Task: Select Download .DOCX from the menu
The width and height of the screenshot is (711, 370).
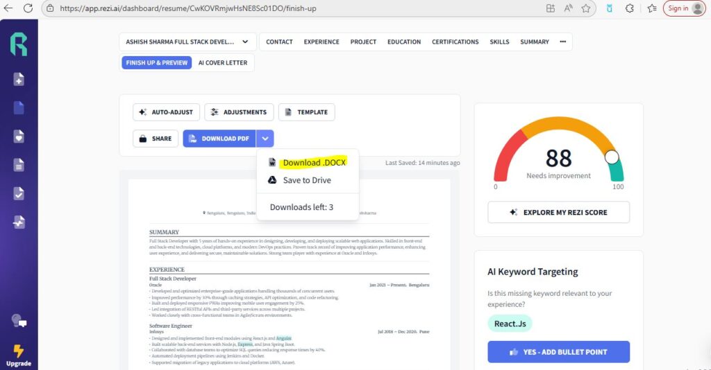Action: click(314, 163)
